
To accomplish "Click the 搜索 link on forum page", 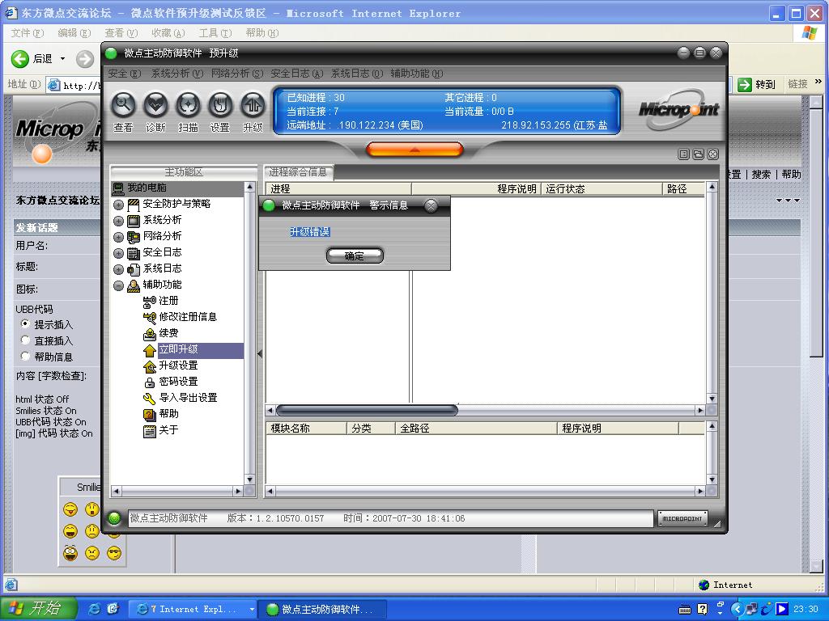I will 761,175.
